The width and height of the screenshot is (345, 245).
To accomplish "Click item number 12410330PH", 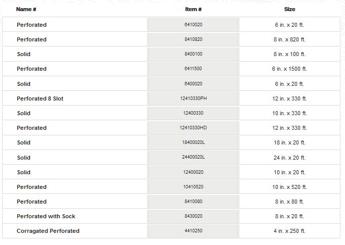I will 193,99.
